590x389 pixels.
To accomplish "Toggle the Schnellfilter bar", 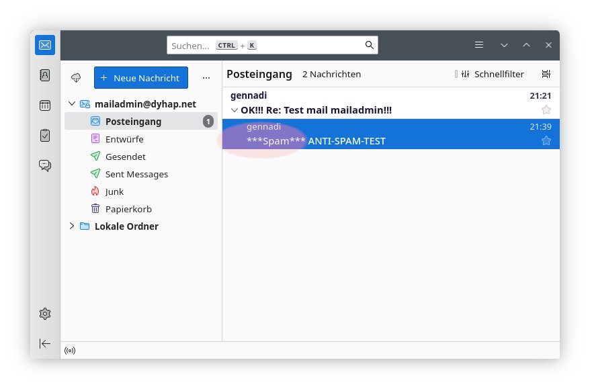I will tap(490, 74).
